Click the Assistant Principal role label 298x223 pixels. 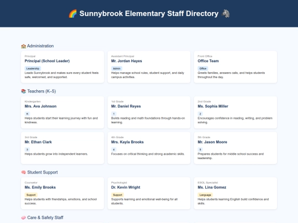click(123, 56)
